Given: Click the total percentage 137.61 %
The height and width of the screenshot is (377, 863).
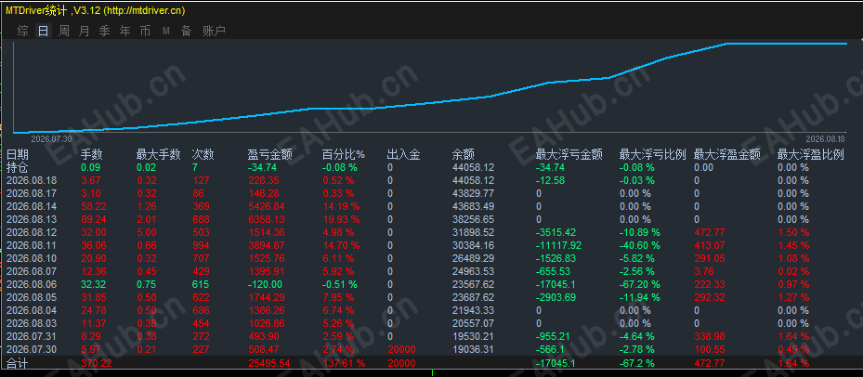Looking at the screenshot, I should coord(344,363).
